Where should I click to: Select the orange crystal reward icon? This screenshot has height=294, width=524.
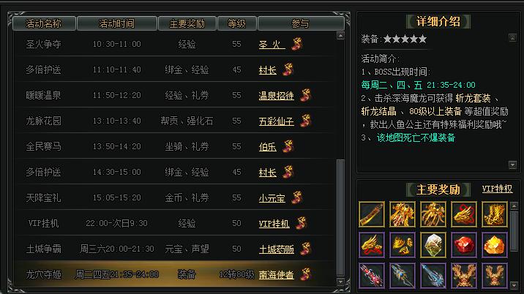[x=494, y=245]
